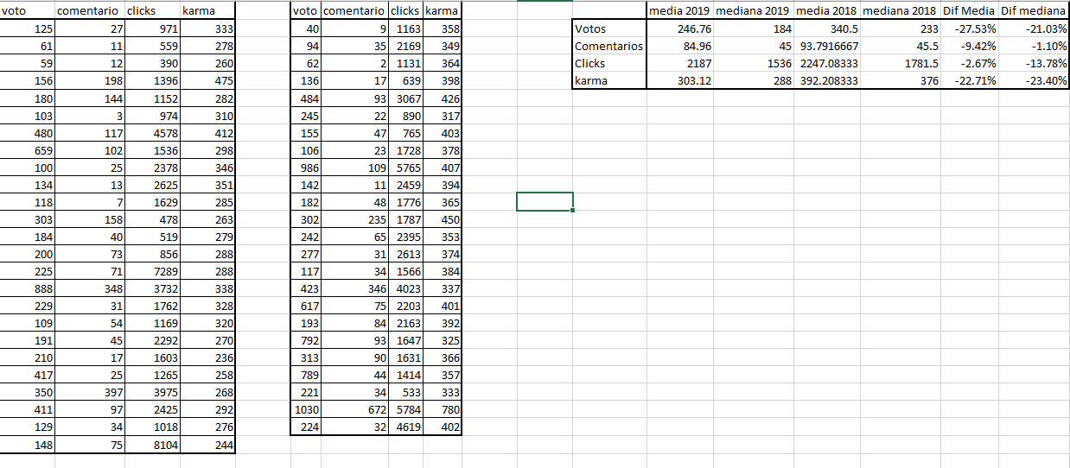
Task: Click the comentario cell showing 672
Action: click(x=354, y=410)
